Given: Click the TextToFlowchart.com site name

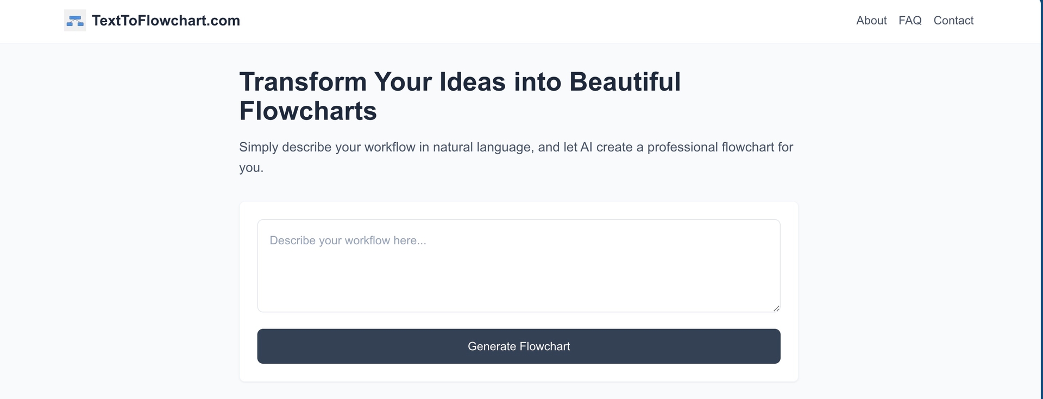Looking at the screenshot, I should pos(166,21).
